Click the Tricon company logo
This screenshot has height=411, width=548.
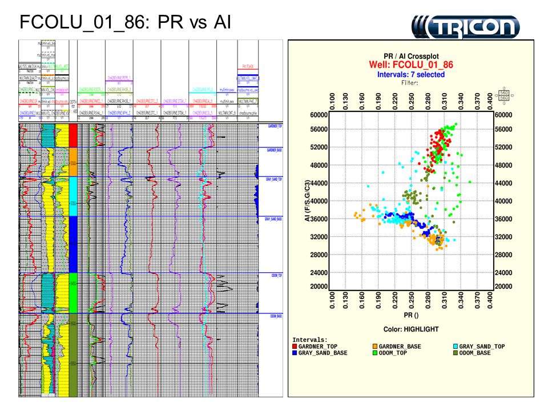[466, 27]
